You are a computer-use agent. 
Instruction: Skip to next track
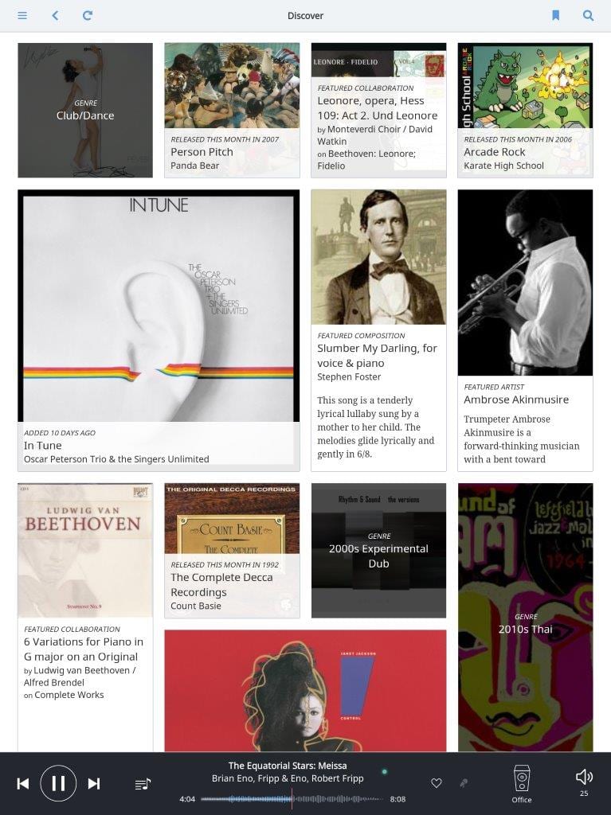point(94,783)
